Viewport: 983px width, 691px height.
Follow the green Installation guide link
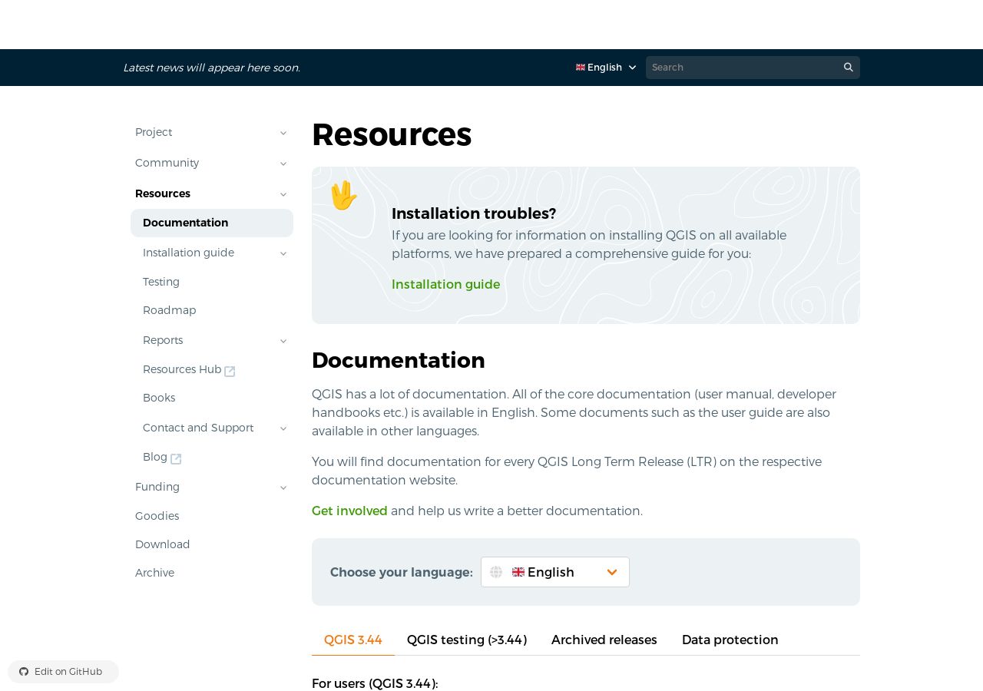pyautogui.click(x=445, y=284)
